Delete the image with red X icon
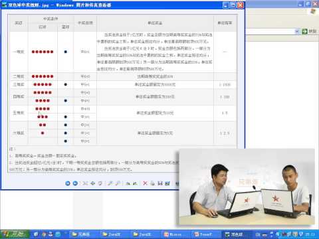Viewport: 319px width, 239px height. click(145, 183)
